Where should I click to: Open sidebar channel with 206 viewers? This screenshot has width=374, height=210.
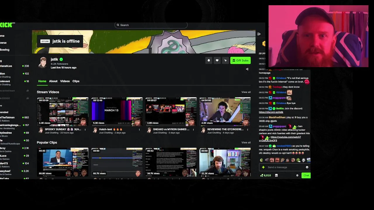(14, 66)
